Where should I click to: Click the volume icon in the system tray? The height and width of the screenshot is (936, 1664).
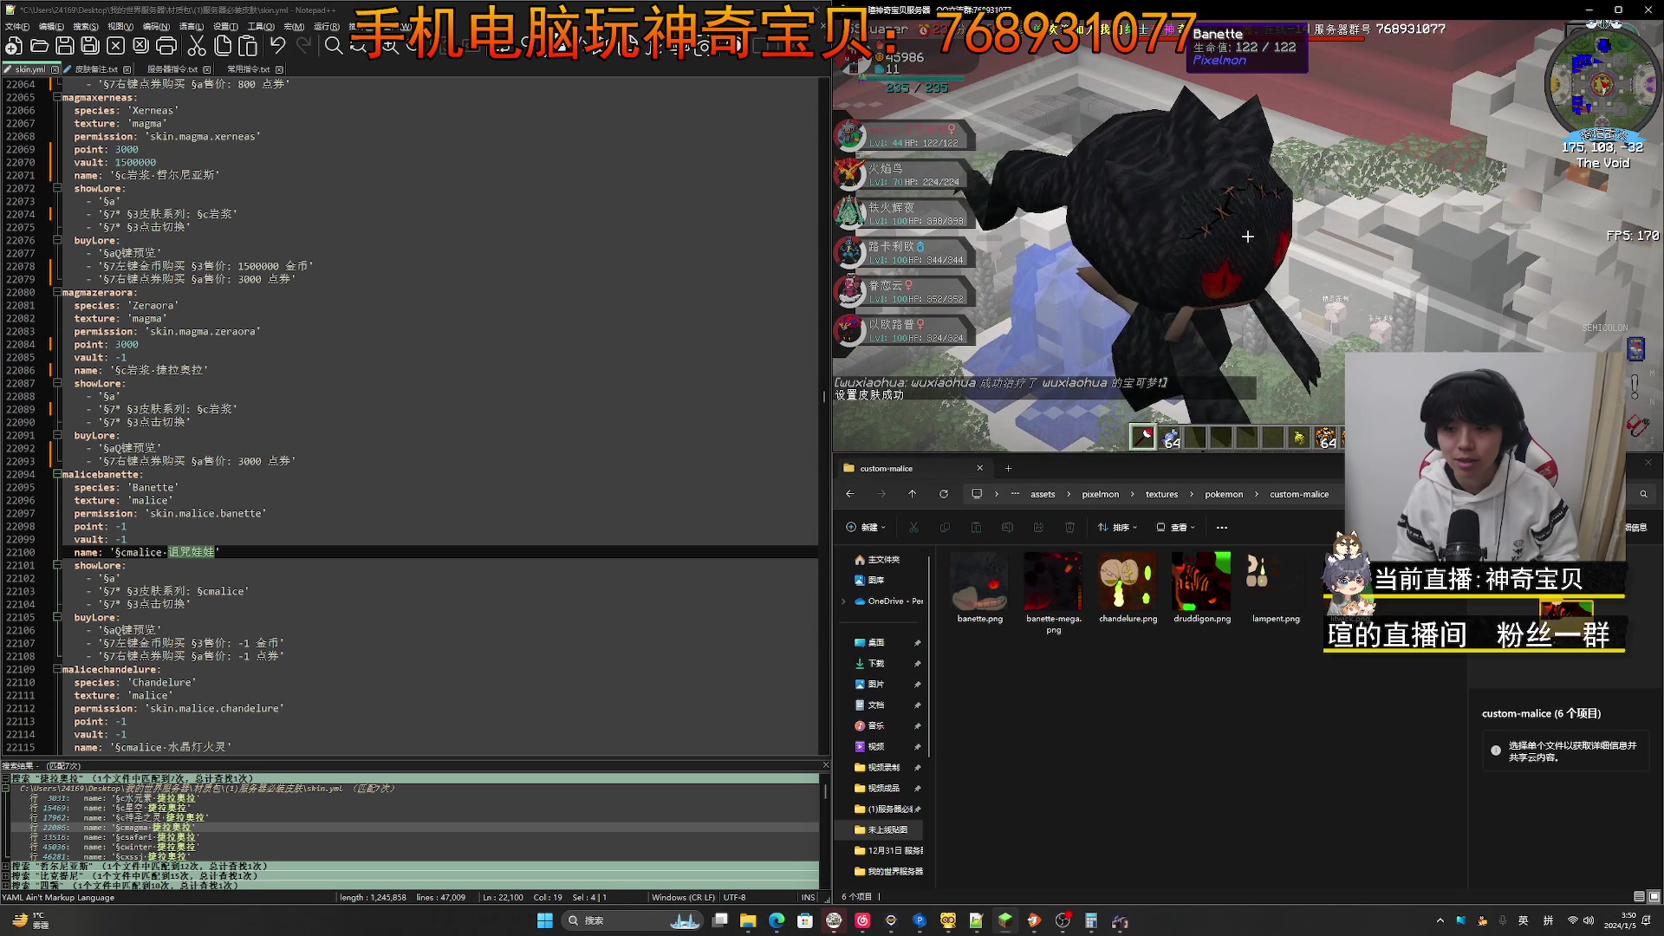[x=1589, y=920]
